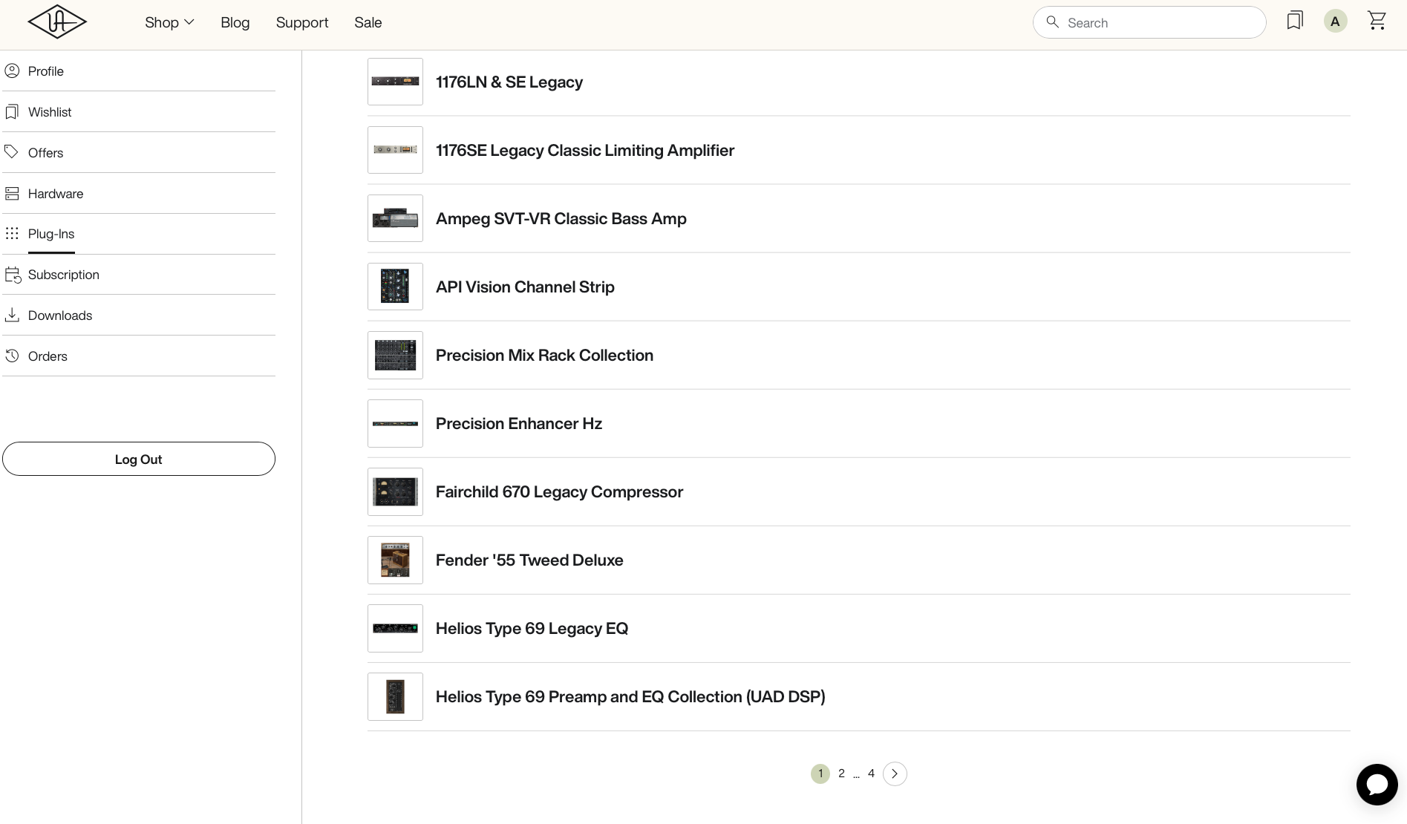Open Fairchild 670 Legacy Compressor link

pos(559,492)
